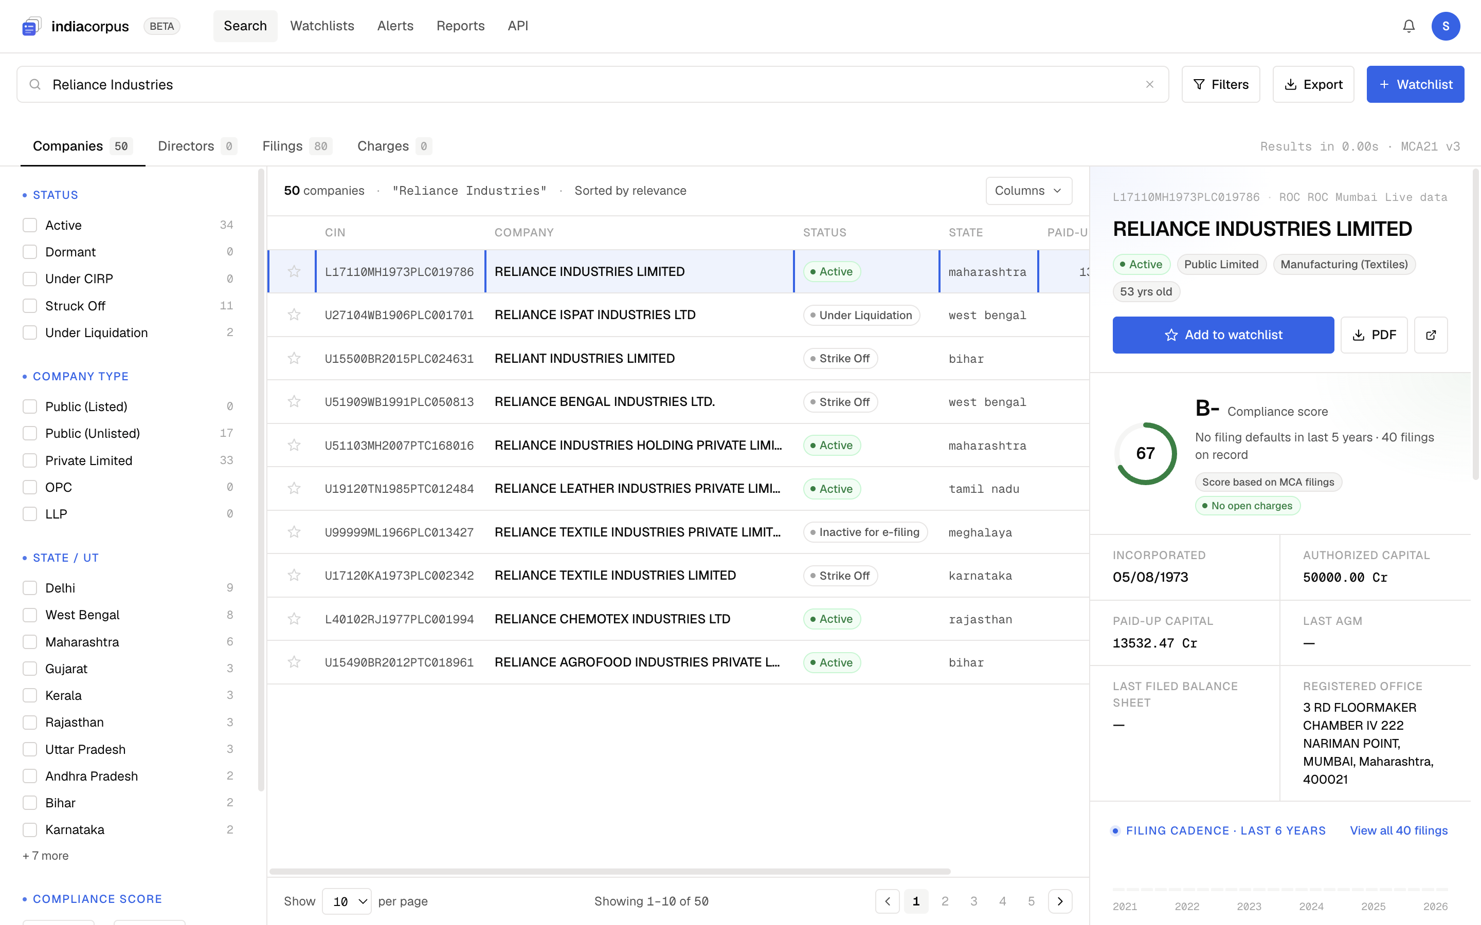The width and height of the screenshot is (1481, 925).
Task: Star RELIANCE LEATHER INDUSTRIES row
Action: coord(294,488)
